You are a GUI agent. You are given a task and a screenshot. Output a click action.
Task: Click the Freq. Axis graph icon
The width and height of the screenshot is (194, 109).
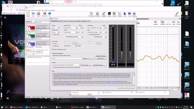coord(168,23)
